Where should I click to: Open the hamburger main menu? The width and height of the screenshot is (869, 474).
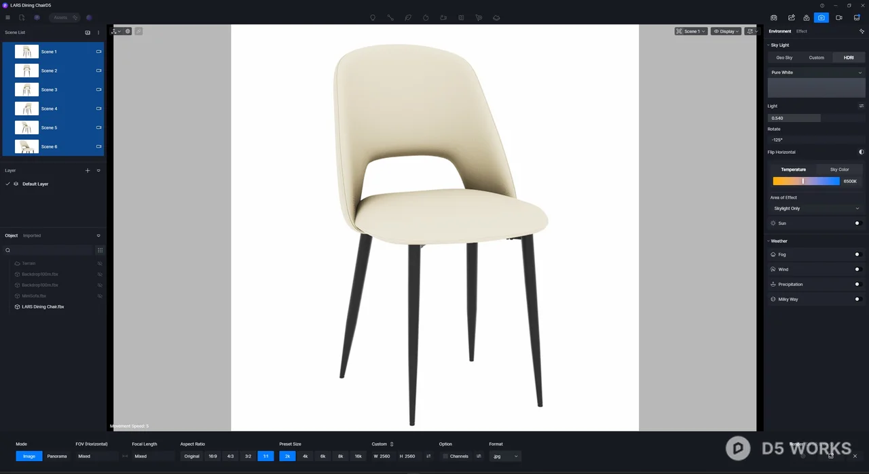point(7,18)
